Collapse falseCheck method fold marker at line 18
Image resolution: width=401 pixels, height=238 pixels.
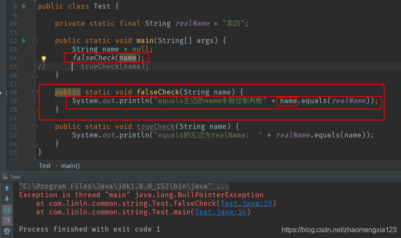(35, 92)
